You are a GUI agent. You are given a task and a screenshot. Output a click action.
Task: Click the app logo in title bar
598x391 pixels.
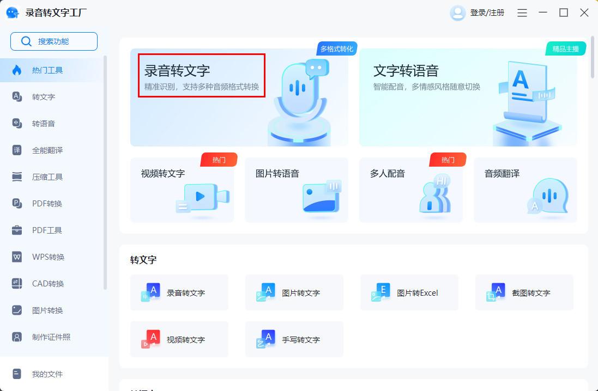point(13,13)
